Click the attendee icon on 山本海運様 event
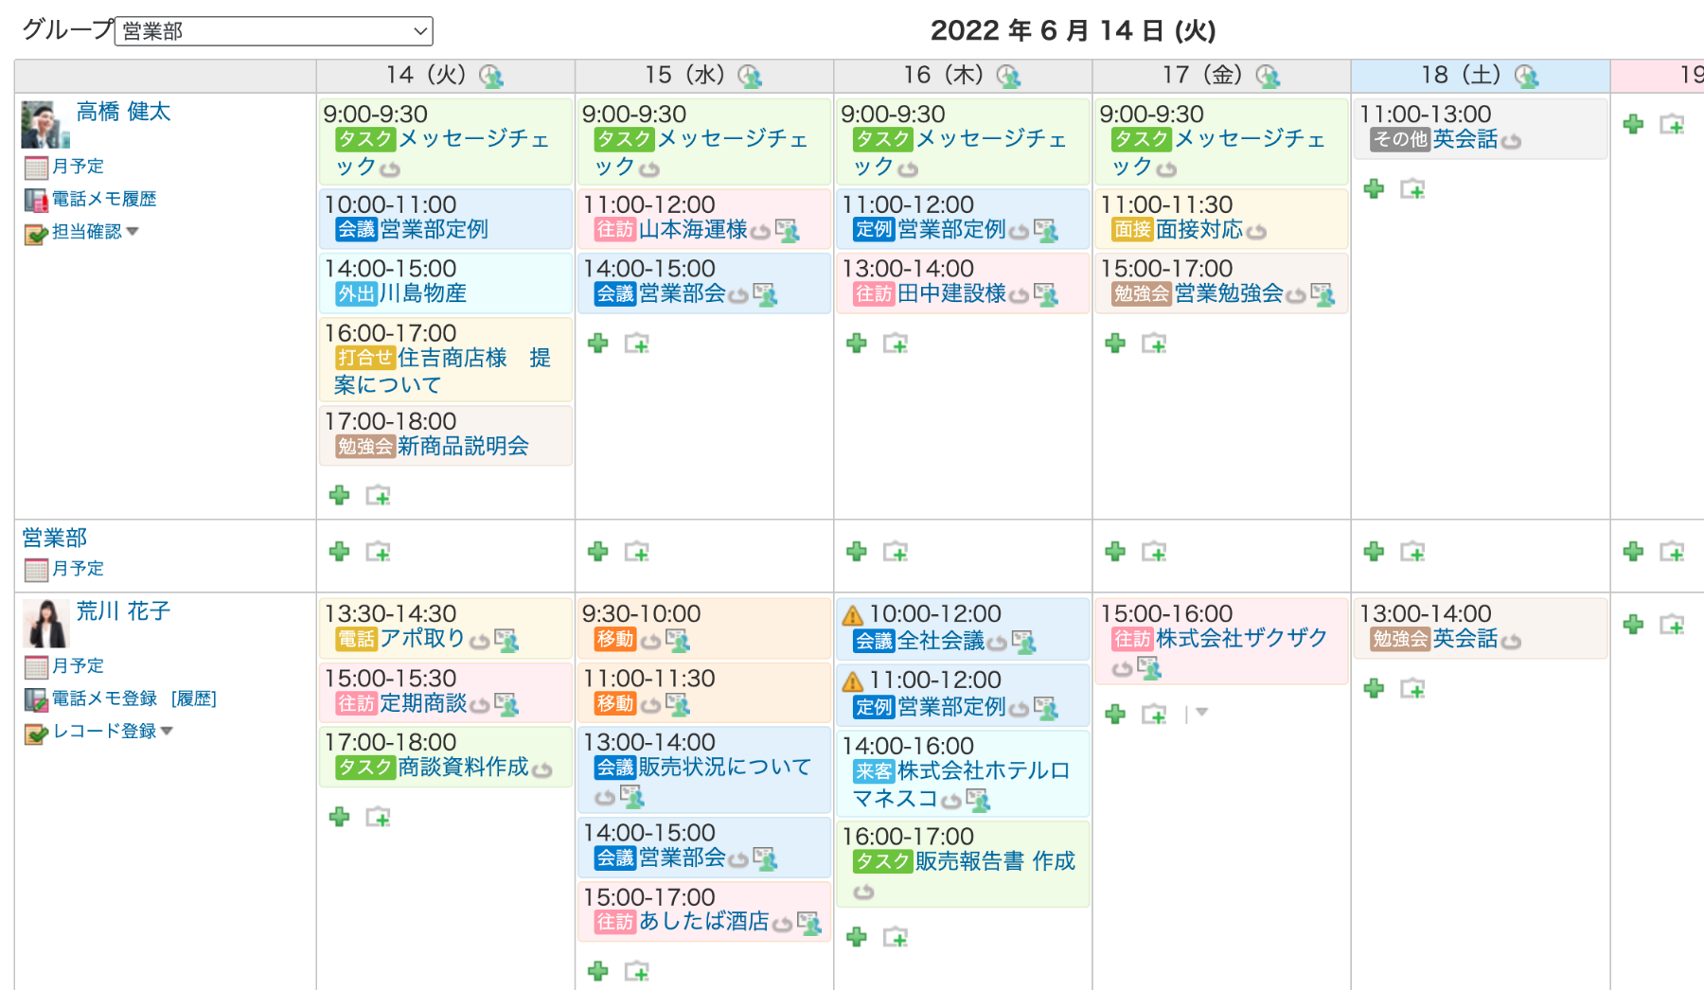Viewport: 1704px width, 990px height. 787,230
